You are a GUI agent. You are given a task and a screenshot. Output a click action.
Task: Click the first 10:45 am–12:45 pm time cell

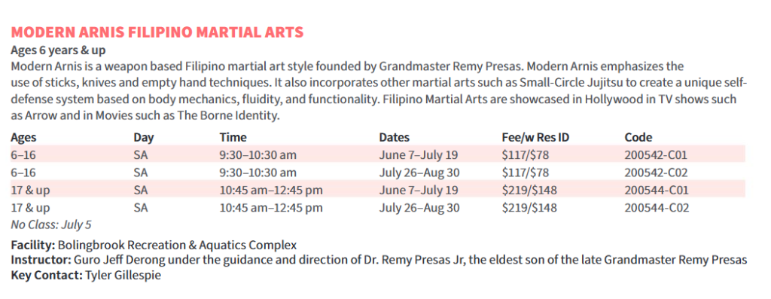click(x=271, y=191)
